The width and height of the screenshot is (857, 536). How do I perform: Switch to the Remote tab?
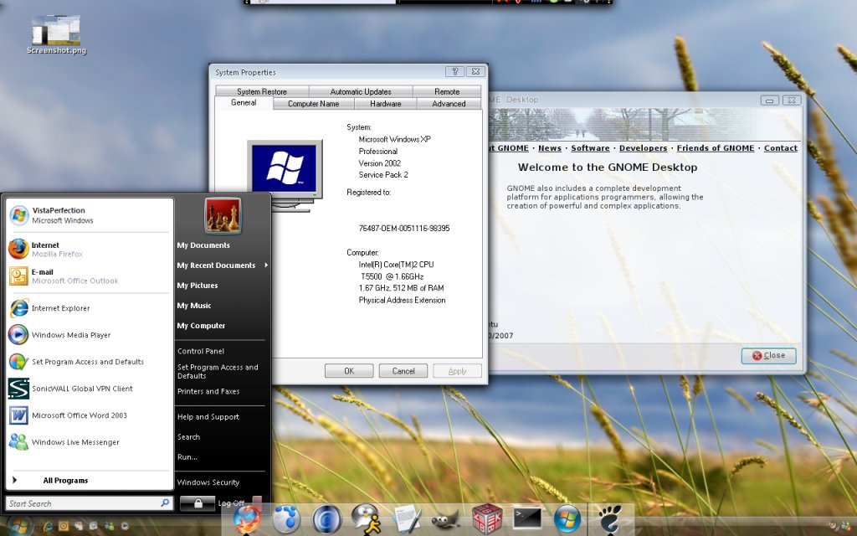(447, 91)
